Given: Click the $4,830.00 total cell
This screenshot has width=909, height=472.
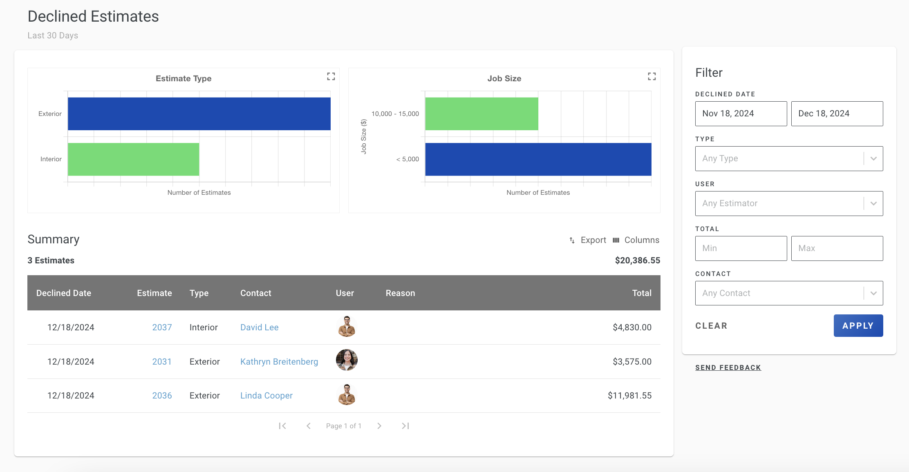Looking at the screenshot, I should click(632, 327).
